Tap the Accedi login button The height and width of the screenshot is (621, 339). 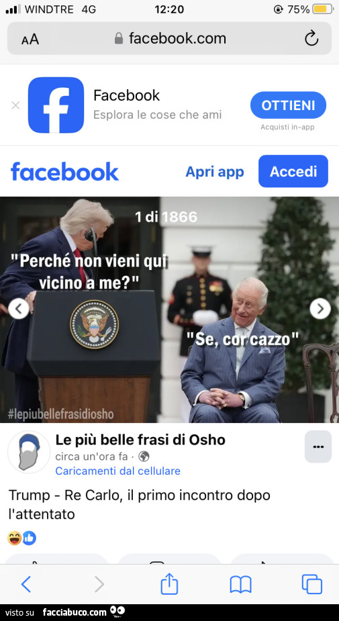tap(293, 171)
